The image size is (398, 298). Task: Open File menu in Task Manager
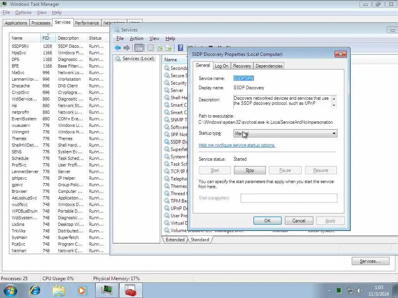(6, 12)
